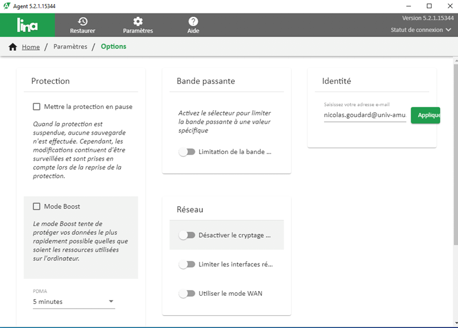Click the Lina logo in header

click(x=28, y=25)
